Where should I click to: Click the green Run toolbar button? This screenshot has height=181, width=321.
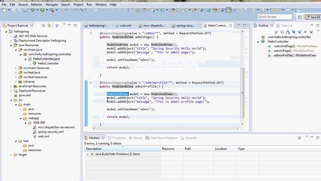coord(42,10)
